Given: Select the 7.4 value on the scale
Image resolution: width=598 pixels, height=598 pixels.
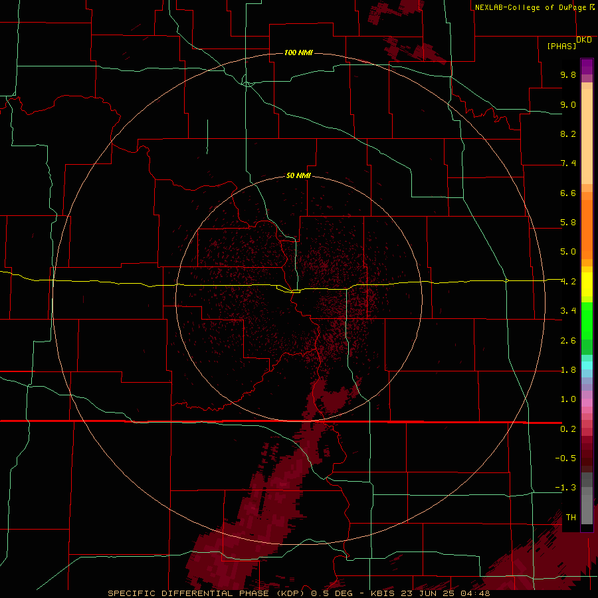Looking at the screenshot, I should coord(568,163).
